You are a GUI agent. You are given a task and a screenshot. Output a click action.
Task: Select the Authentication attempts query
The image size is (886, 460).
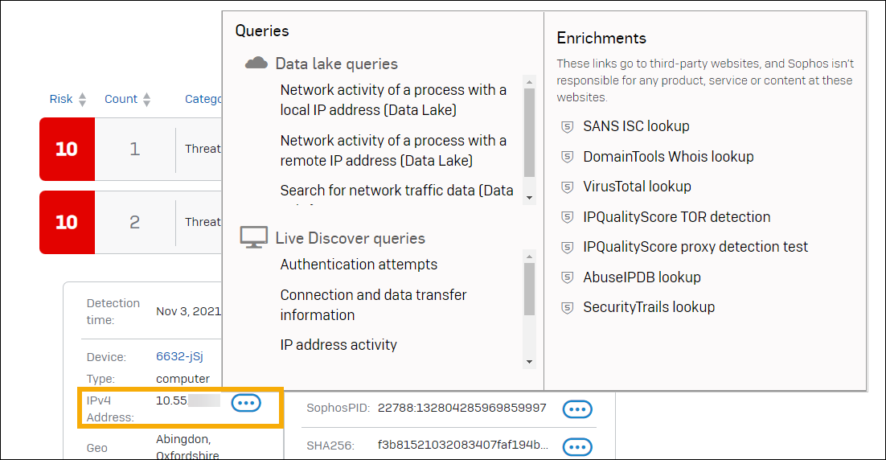point(359,265)
